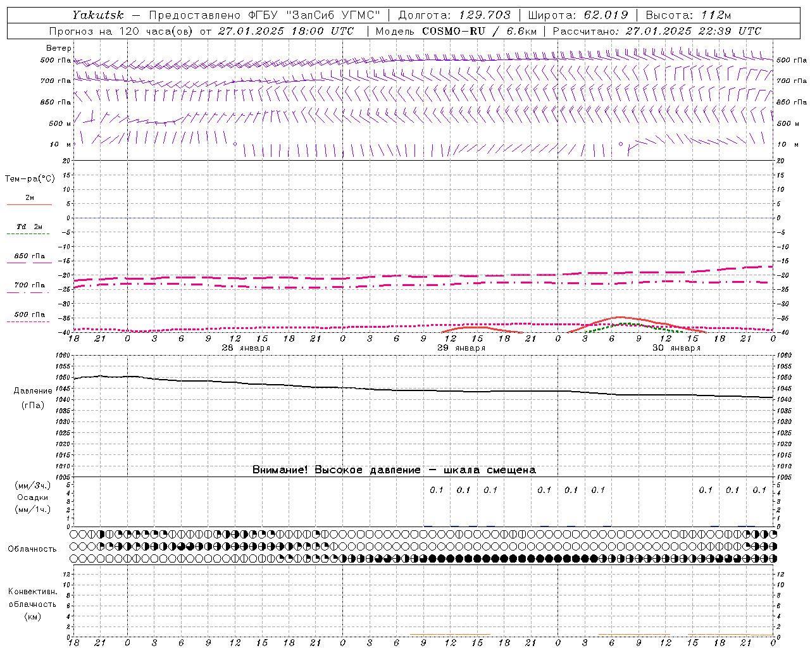Screen dimensions: 810x648
Task: Click the Давление pressure panel label
Action: click(32, 391)
